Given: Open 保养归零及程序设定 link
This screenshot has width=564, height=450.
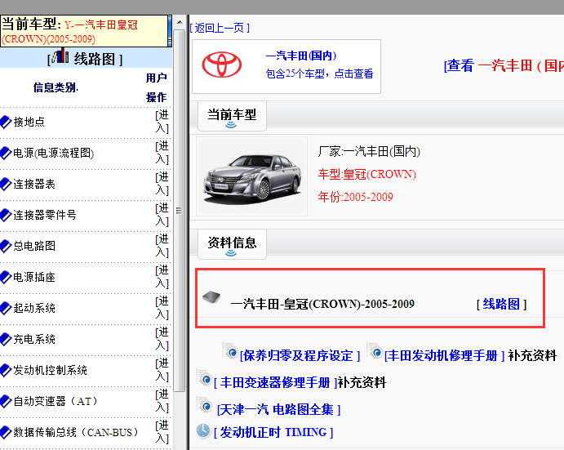Looking at the screenshot, I should tap(300, 356).
